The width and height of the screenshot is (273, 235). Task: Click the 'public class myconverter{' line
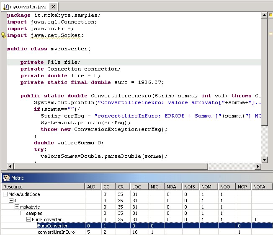[49, 49]
